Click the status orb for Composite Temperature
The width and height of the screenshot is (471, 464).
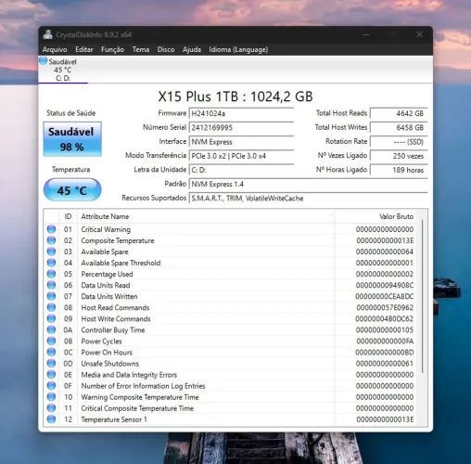pos(51,240)
